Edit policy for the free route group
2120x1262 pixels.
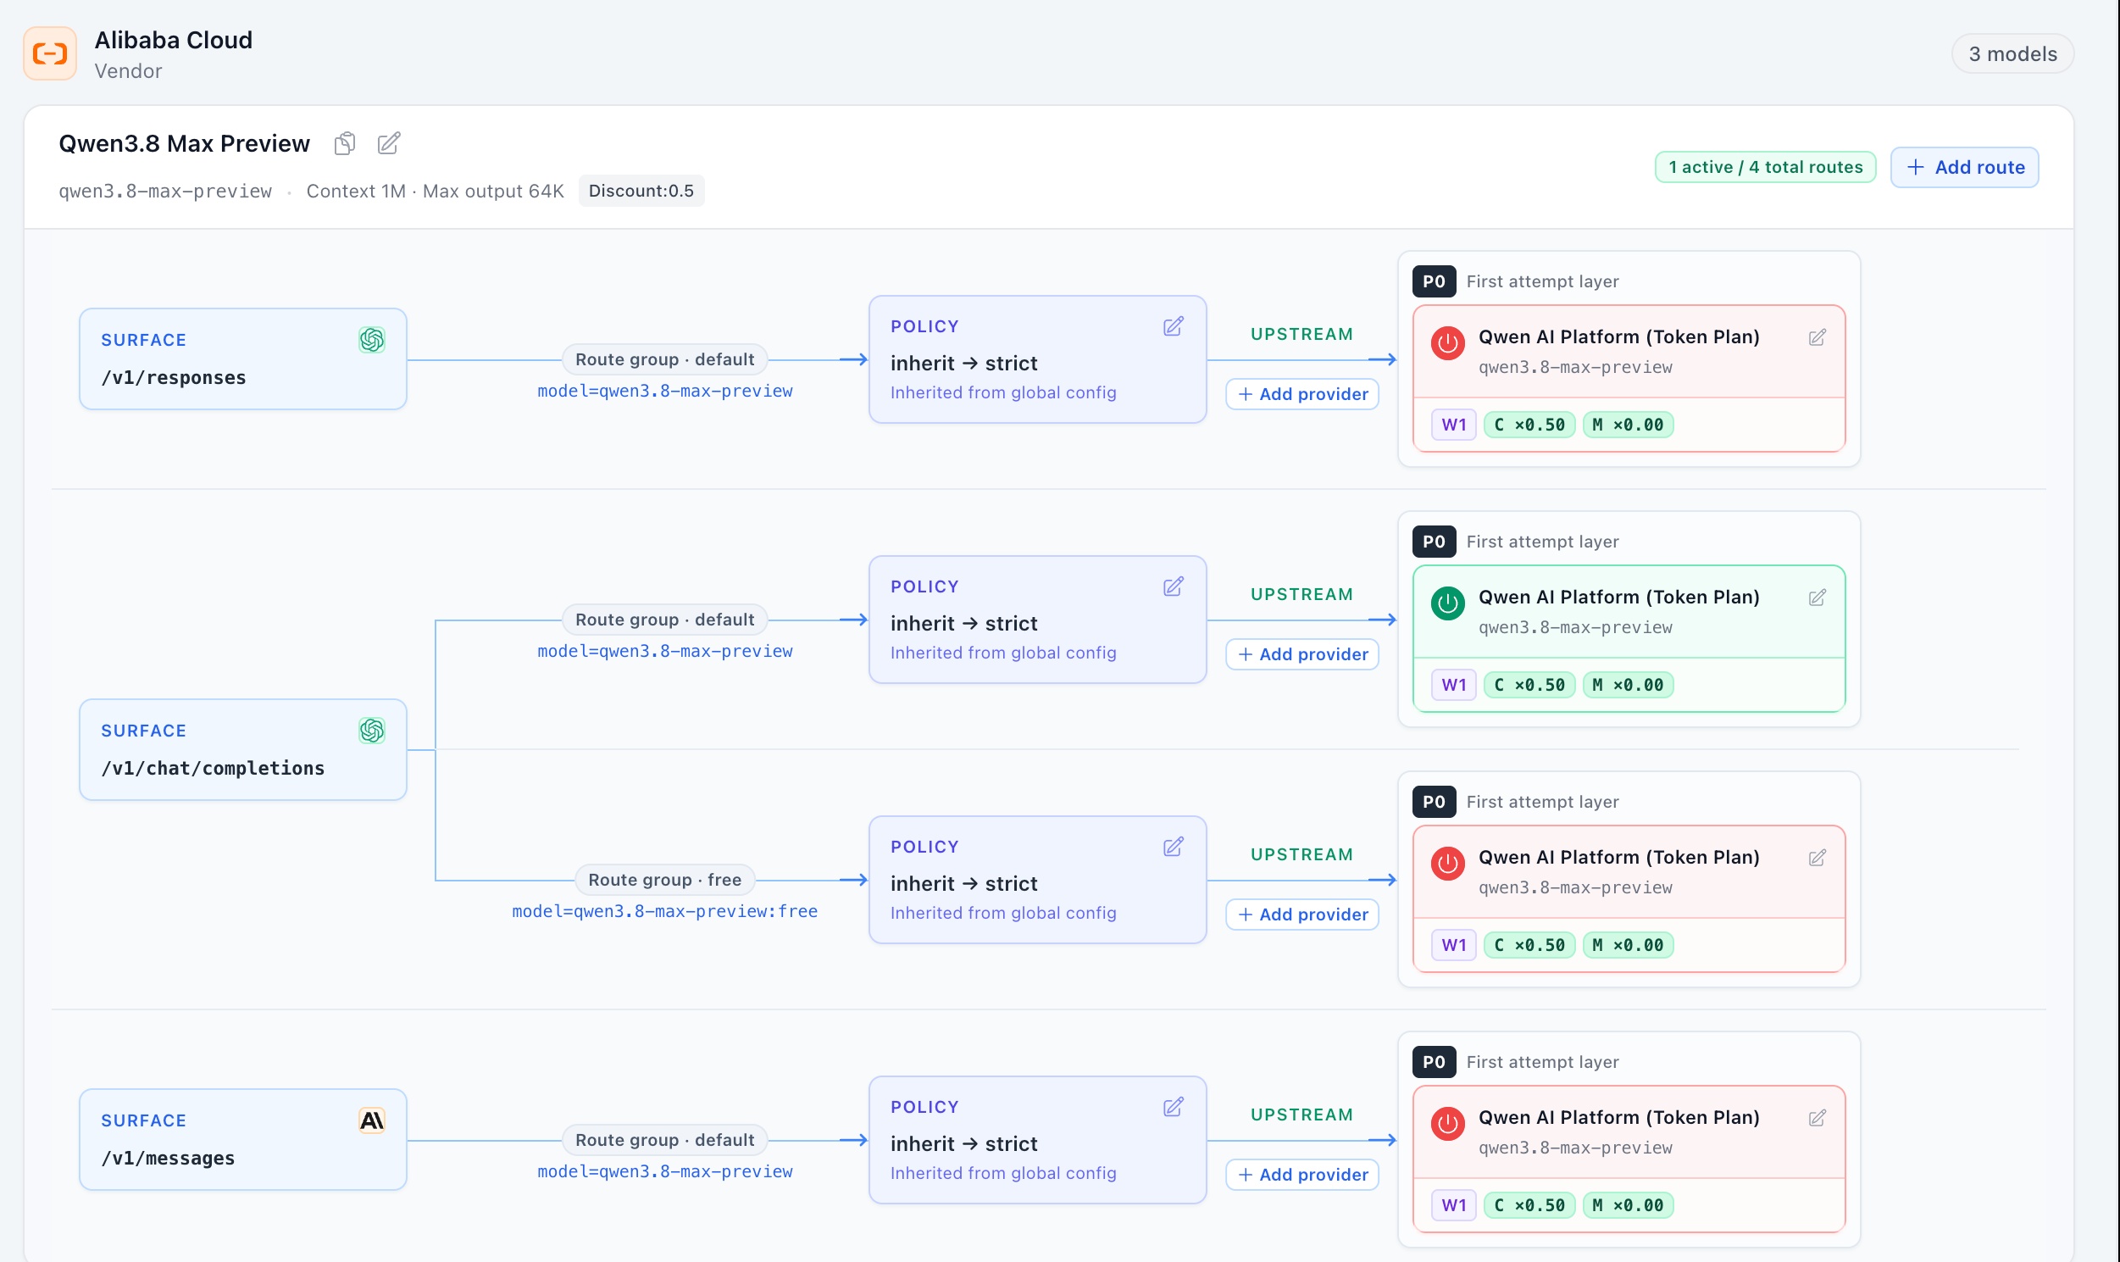coord(1173,847)
